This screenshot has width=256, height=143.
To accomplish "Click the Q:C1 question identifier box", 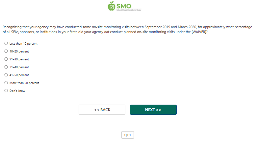I will pyautogui.click(x=128, y=135).
